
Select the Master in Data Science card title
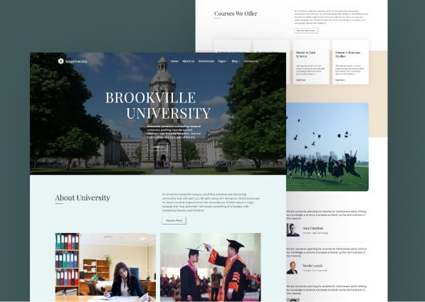(305, 55)
